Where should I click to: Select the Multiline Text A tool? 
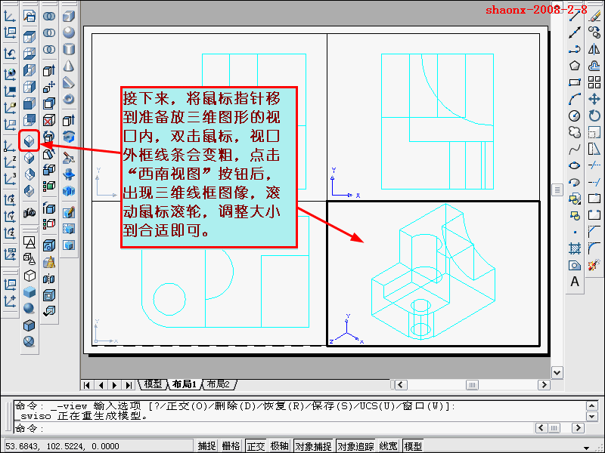[575, 282]
